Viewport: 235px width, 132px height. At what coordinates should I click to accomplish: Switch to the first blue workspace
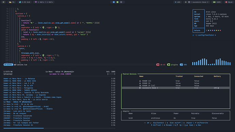pos(114,2)
